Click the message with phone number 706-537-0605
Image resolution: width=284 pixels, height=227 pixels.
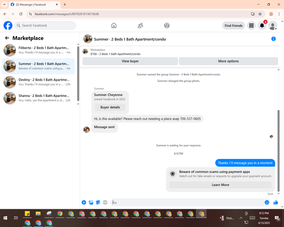click(147, 119)
